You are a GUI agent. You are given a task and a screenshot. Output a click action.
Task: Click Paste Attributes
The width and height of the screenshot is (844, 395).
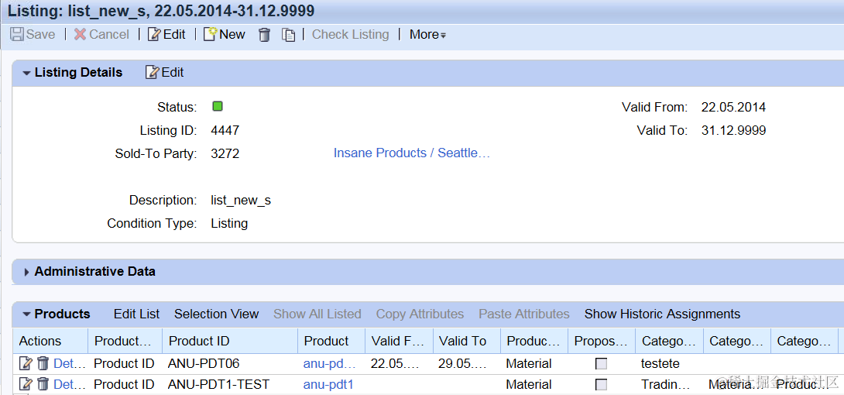click(x=524, y=314)
